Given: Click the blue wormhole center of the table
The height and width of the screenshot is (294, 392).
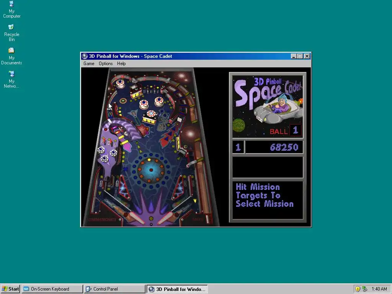Looking at the screenshot, I should pyautogui.click(x=151, y=170).
